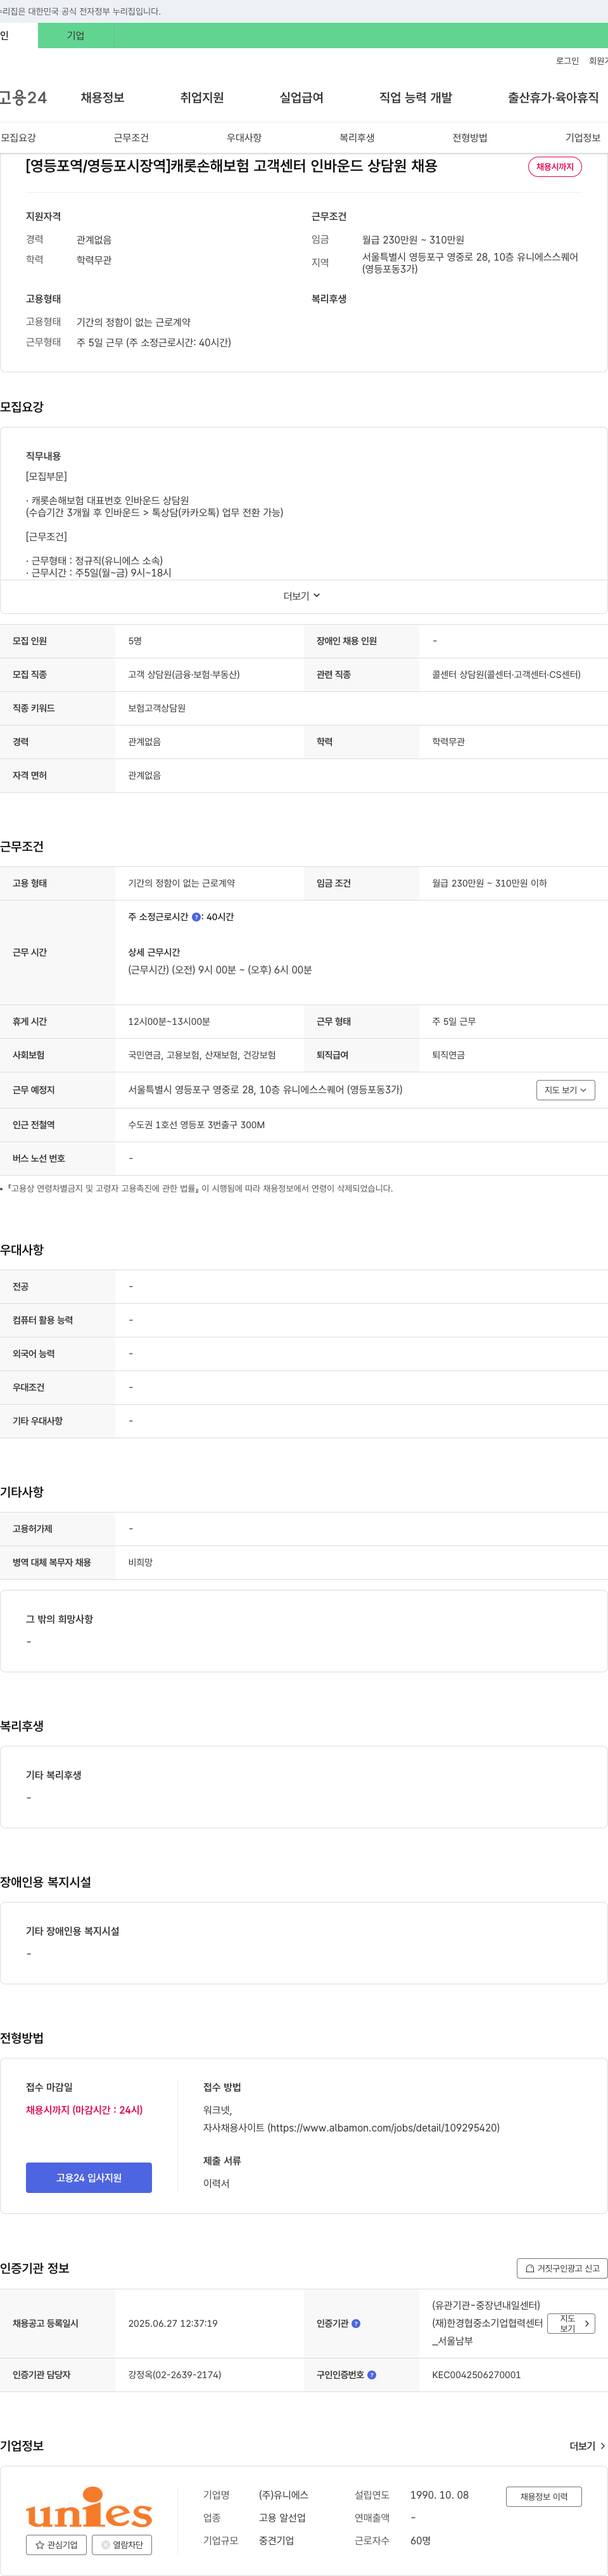
Task: Click the 채용정보 이력 button
Action: pyautogui.click(x=543, y=2496)
